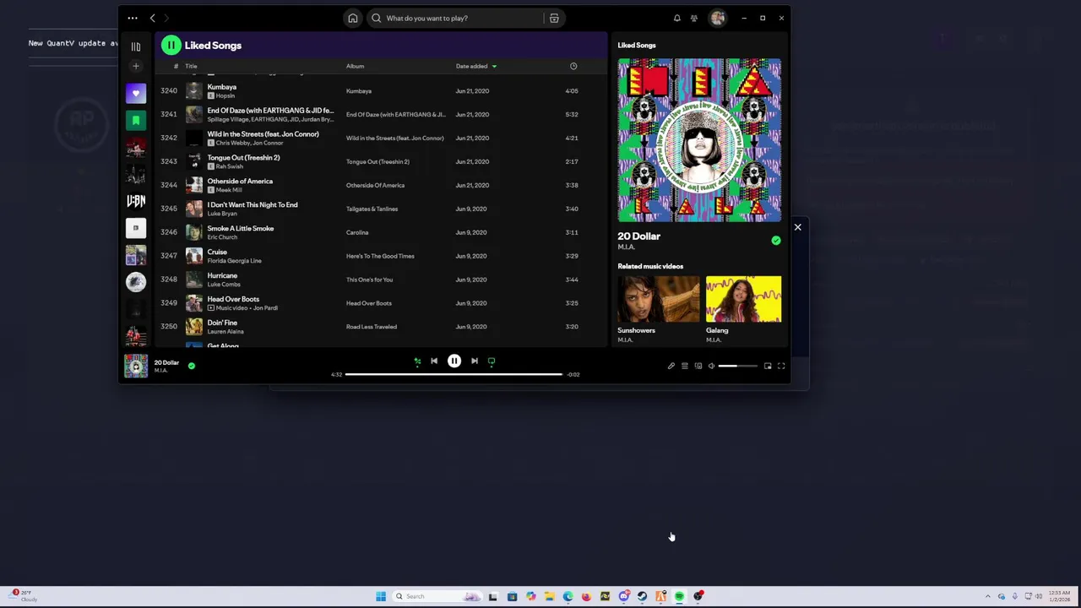
Task: Click now-playing bar album cover
Action: [136, 366]
